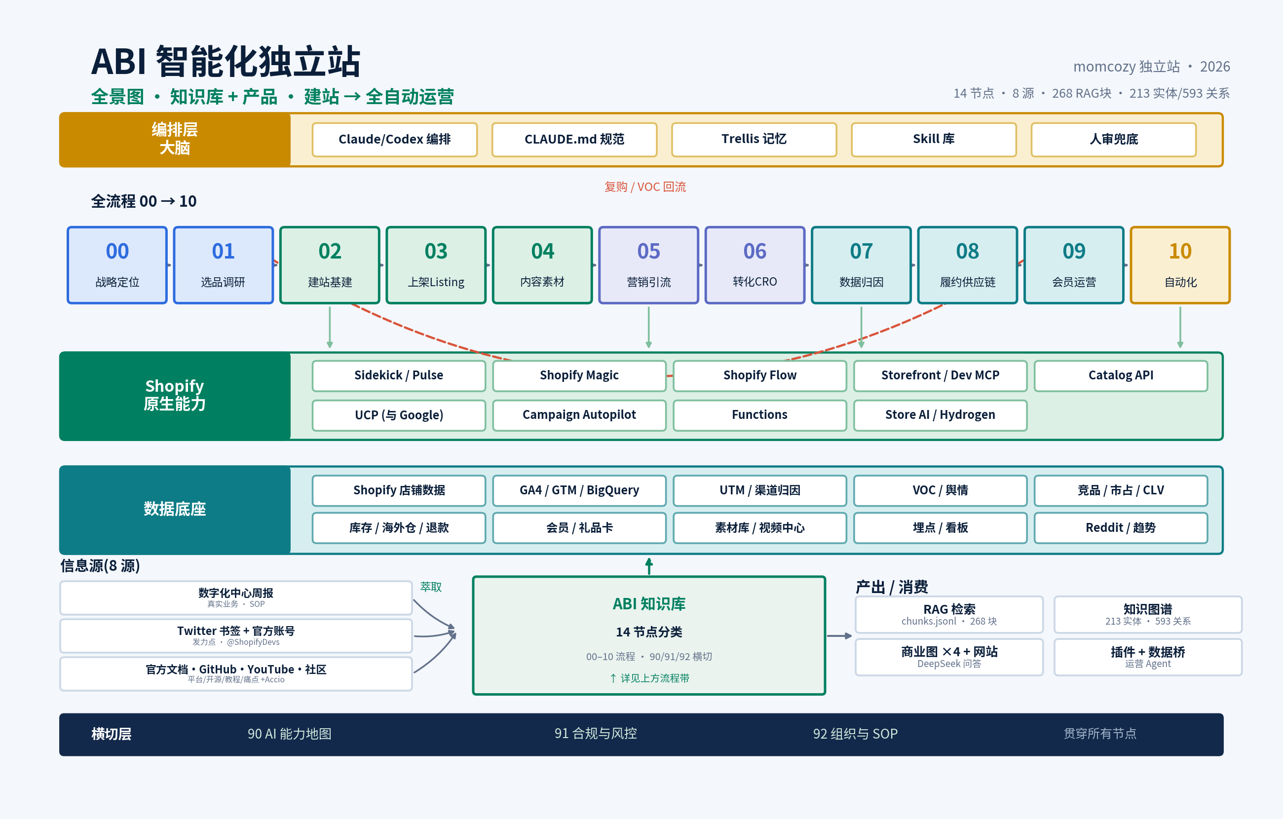This screenshot has height=819, width=1283.
Task: Click the 数据底座 header block
Action: click(175, 510)
